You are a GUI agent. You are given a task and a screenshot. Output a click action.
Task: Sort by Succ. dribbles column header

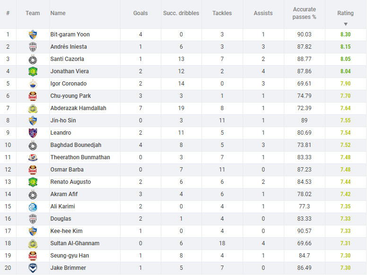coord(181,13)
